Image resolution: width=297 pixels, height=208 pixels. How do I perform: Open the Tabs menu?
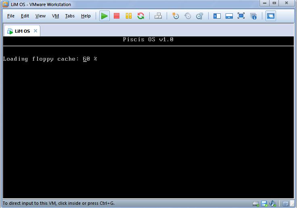tap(70, 16)
